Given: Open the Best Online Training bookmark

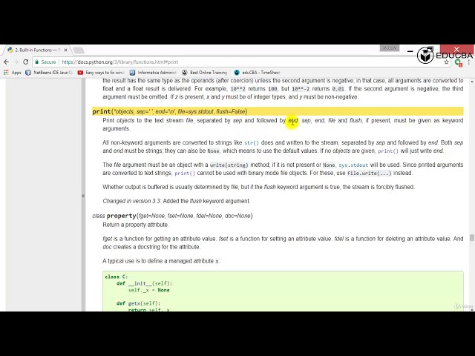Looking at the screenshot, I should 205,73.
